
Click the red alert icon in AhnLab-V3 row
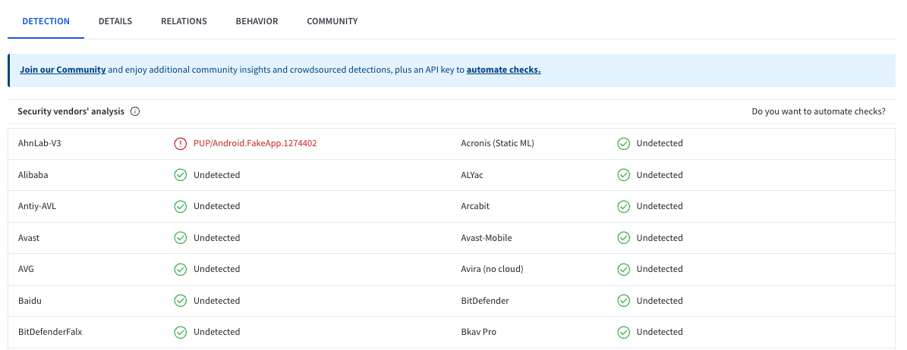coord(181,143)
